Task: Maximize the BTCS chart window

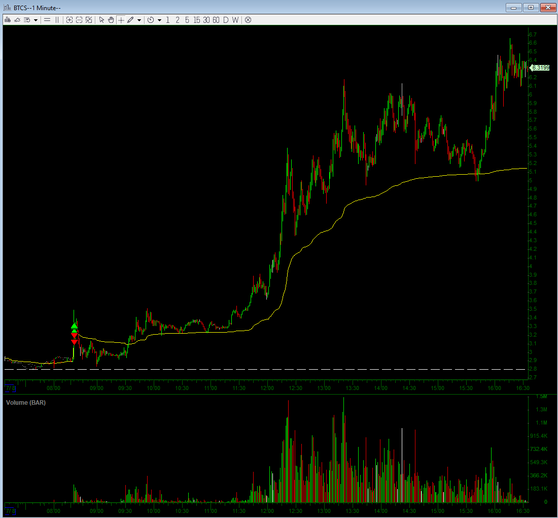Action: coord(531,8)
